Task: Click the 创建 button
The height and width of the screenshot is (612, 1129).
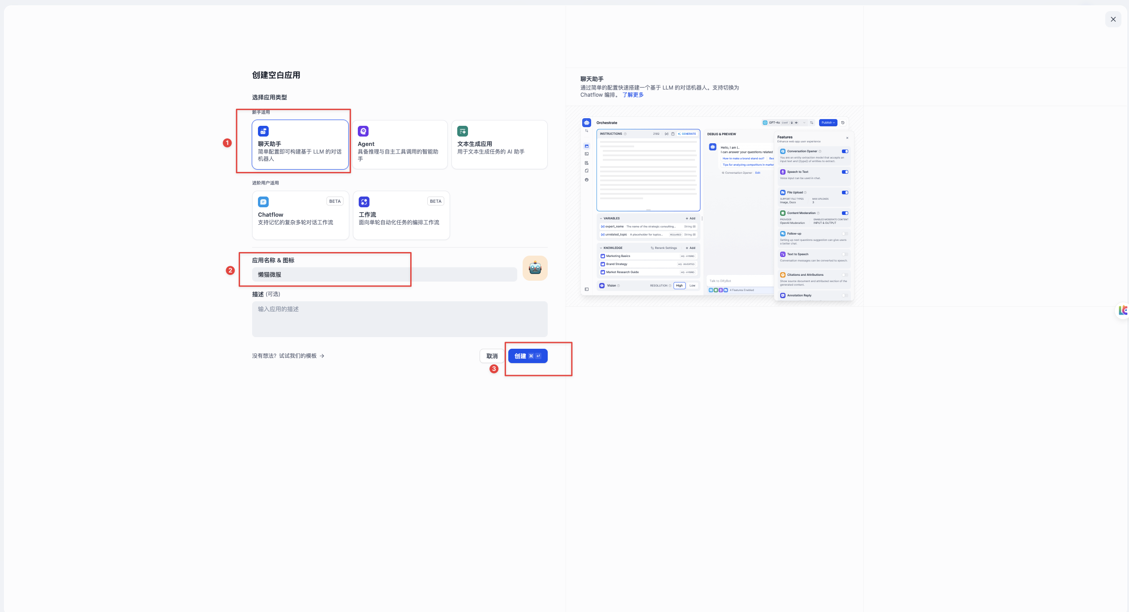Action: pos(528,356)
